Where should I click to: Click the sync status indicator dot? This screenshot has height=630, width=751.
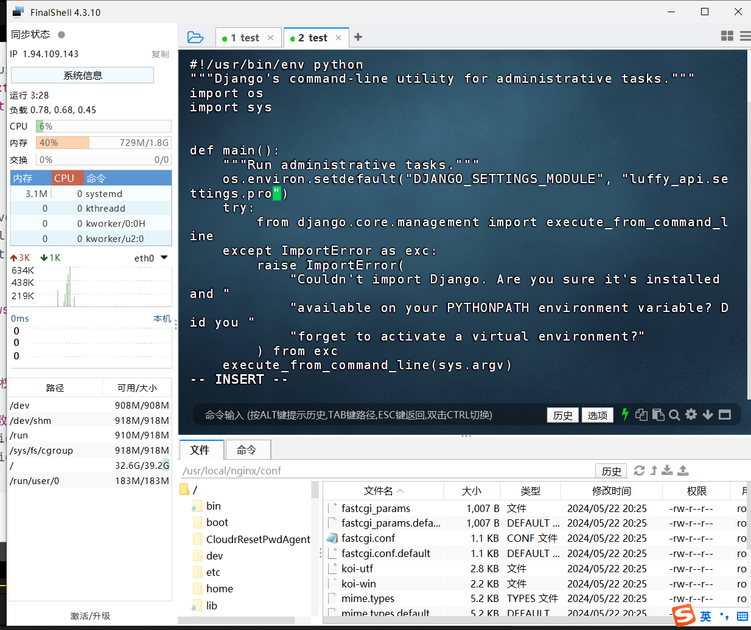pyautogui.click(x=61, y=35)
